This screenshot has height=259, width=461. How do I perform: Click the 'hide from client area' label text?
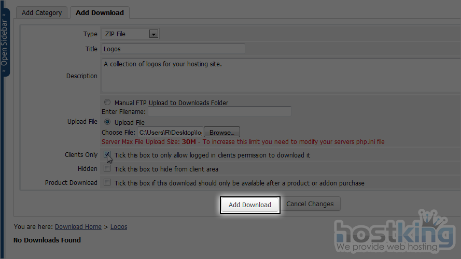(x=166, y=169)
